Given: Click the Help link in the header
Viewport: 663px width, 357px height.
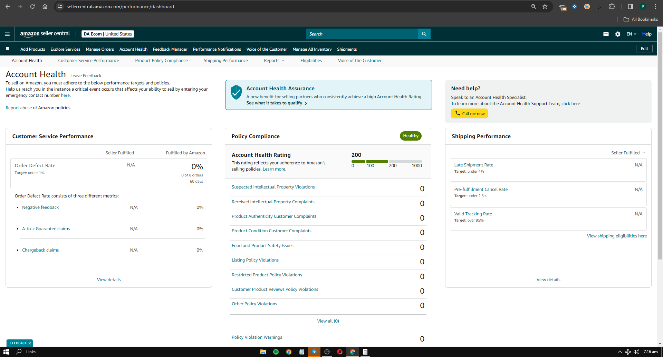Looking at the screenshot, I should click(x=647, y=34).
